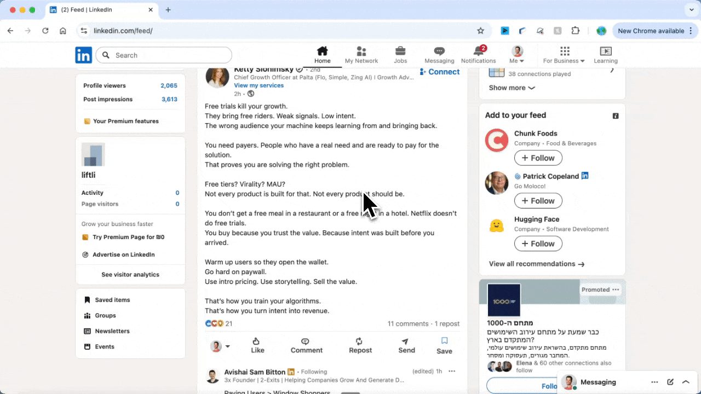Screen dimensions: 701x394
Task: Click the Search input field
Action: (163, 55)
